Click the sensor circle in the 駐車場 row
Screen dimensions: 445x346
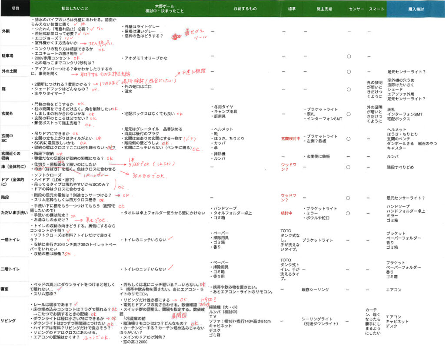[x=349, y=56]
